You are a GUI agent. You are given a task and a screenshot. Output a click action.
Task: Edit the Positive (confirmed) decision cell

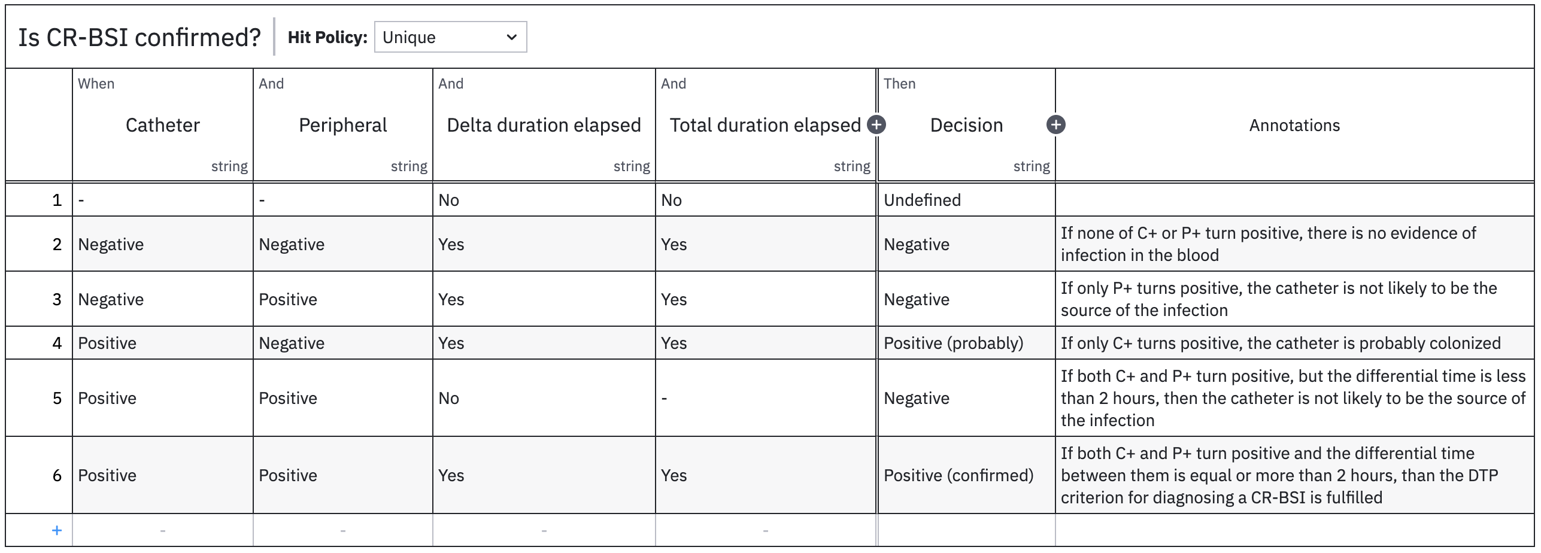[x=966, y=475]
